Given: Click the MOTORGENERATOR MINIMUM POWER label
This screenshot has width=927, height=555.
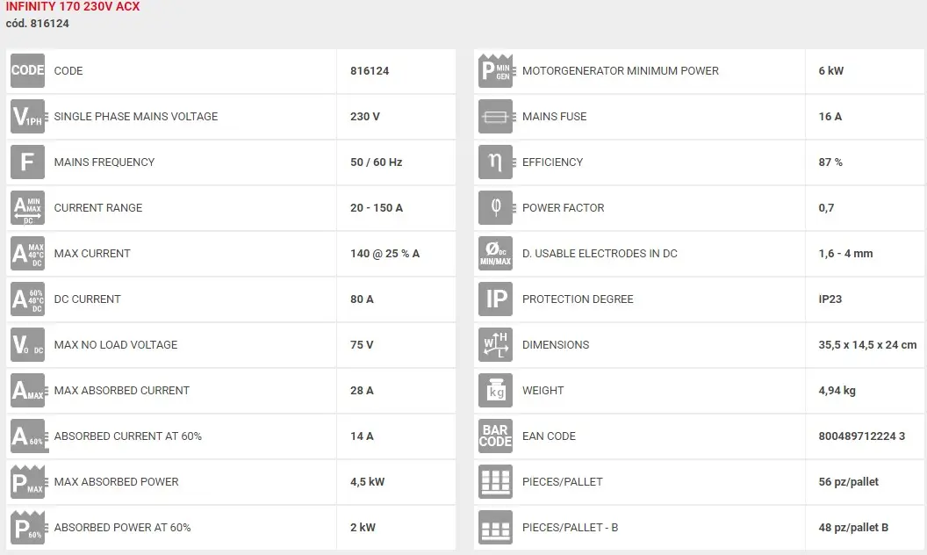Looking at the screenshot, I should [621, 71].
